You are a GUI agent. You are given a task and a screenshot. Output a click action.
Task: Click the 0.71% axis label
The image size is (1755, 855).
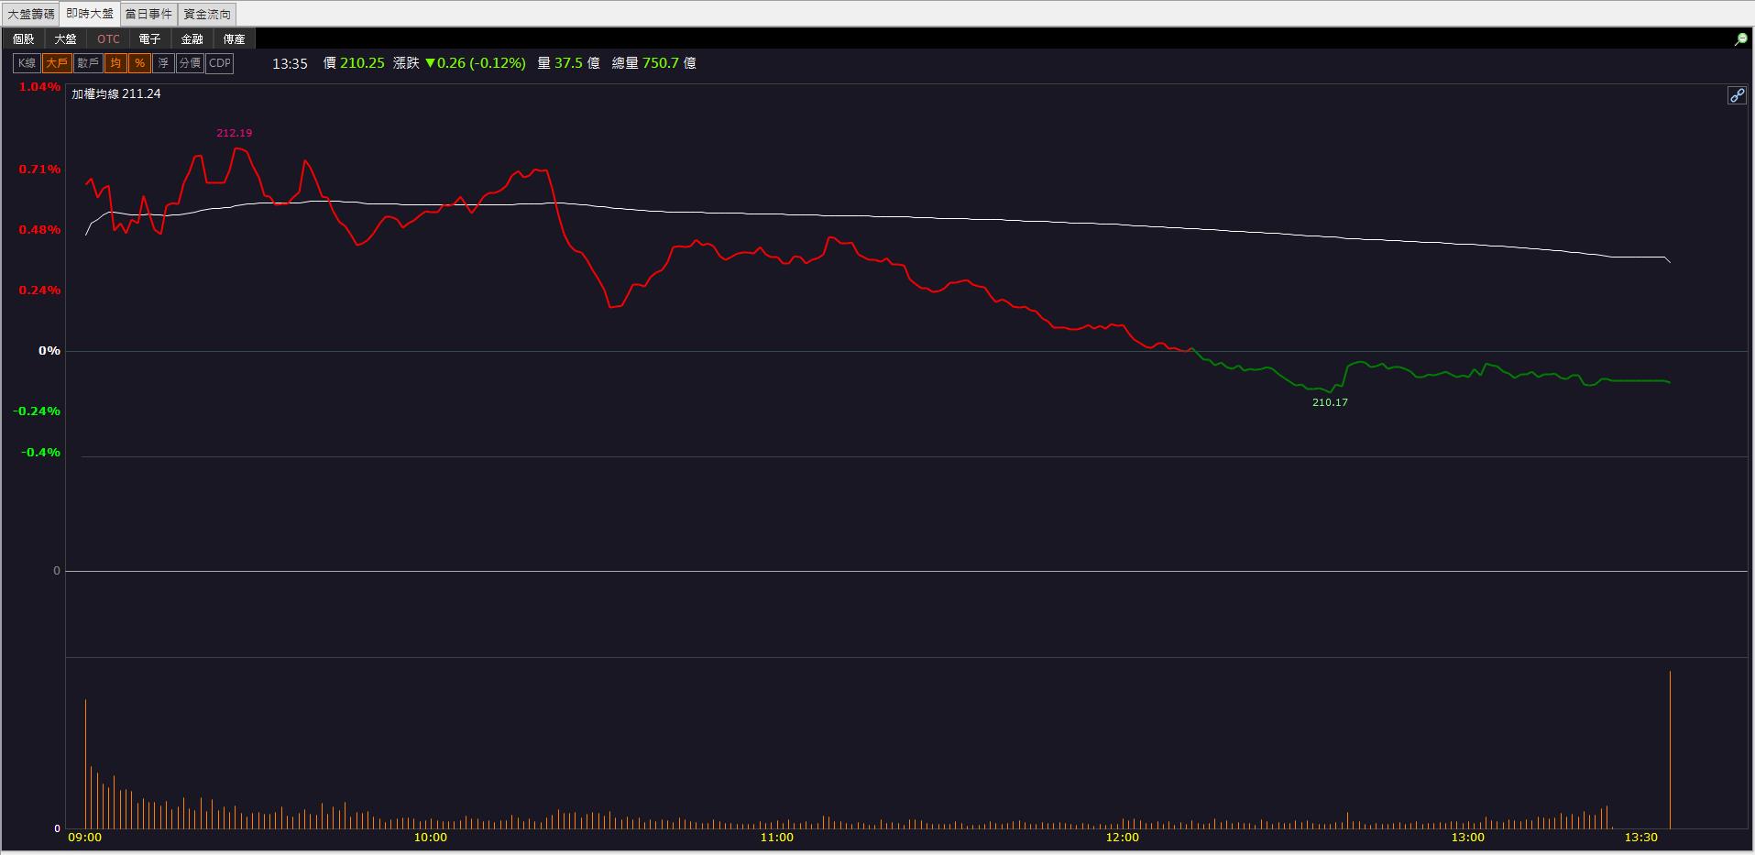coord(39,170)
